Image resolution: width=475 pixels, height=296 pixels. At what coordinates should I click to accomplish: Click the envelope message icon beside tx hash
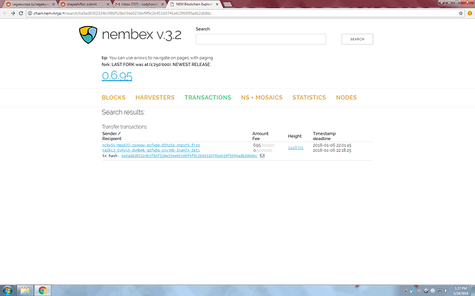(x=262, y=156)
